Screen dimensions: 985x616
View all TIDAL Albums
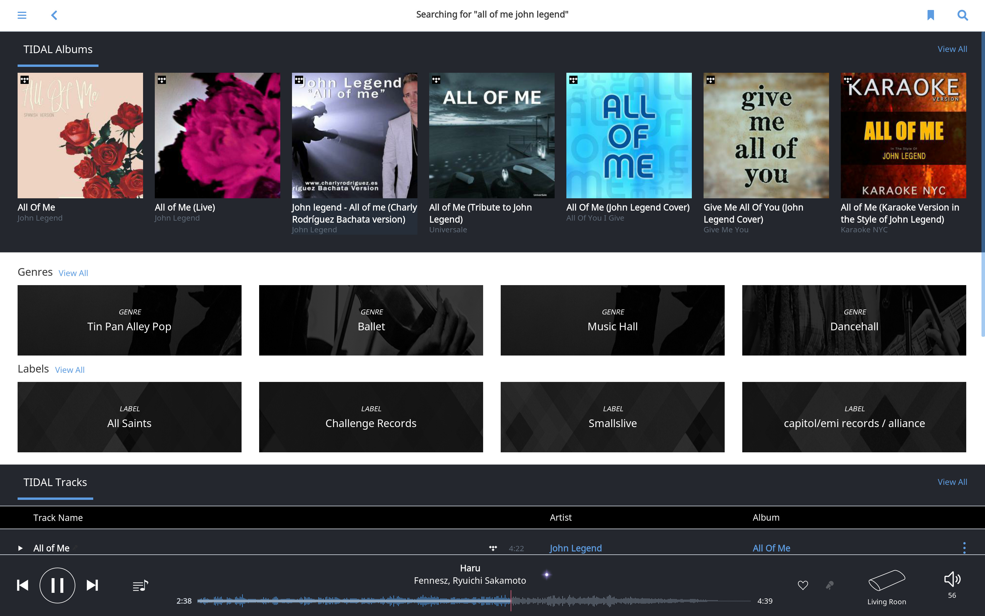click(x=952, y=49)
